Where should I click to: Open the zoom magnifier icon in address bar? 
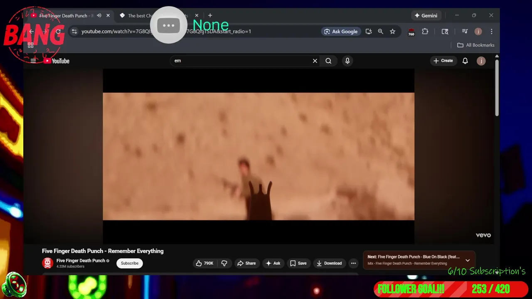click(380, 32)
